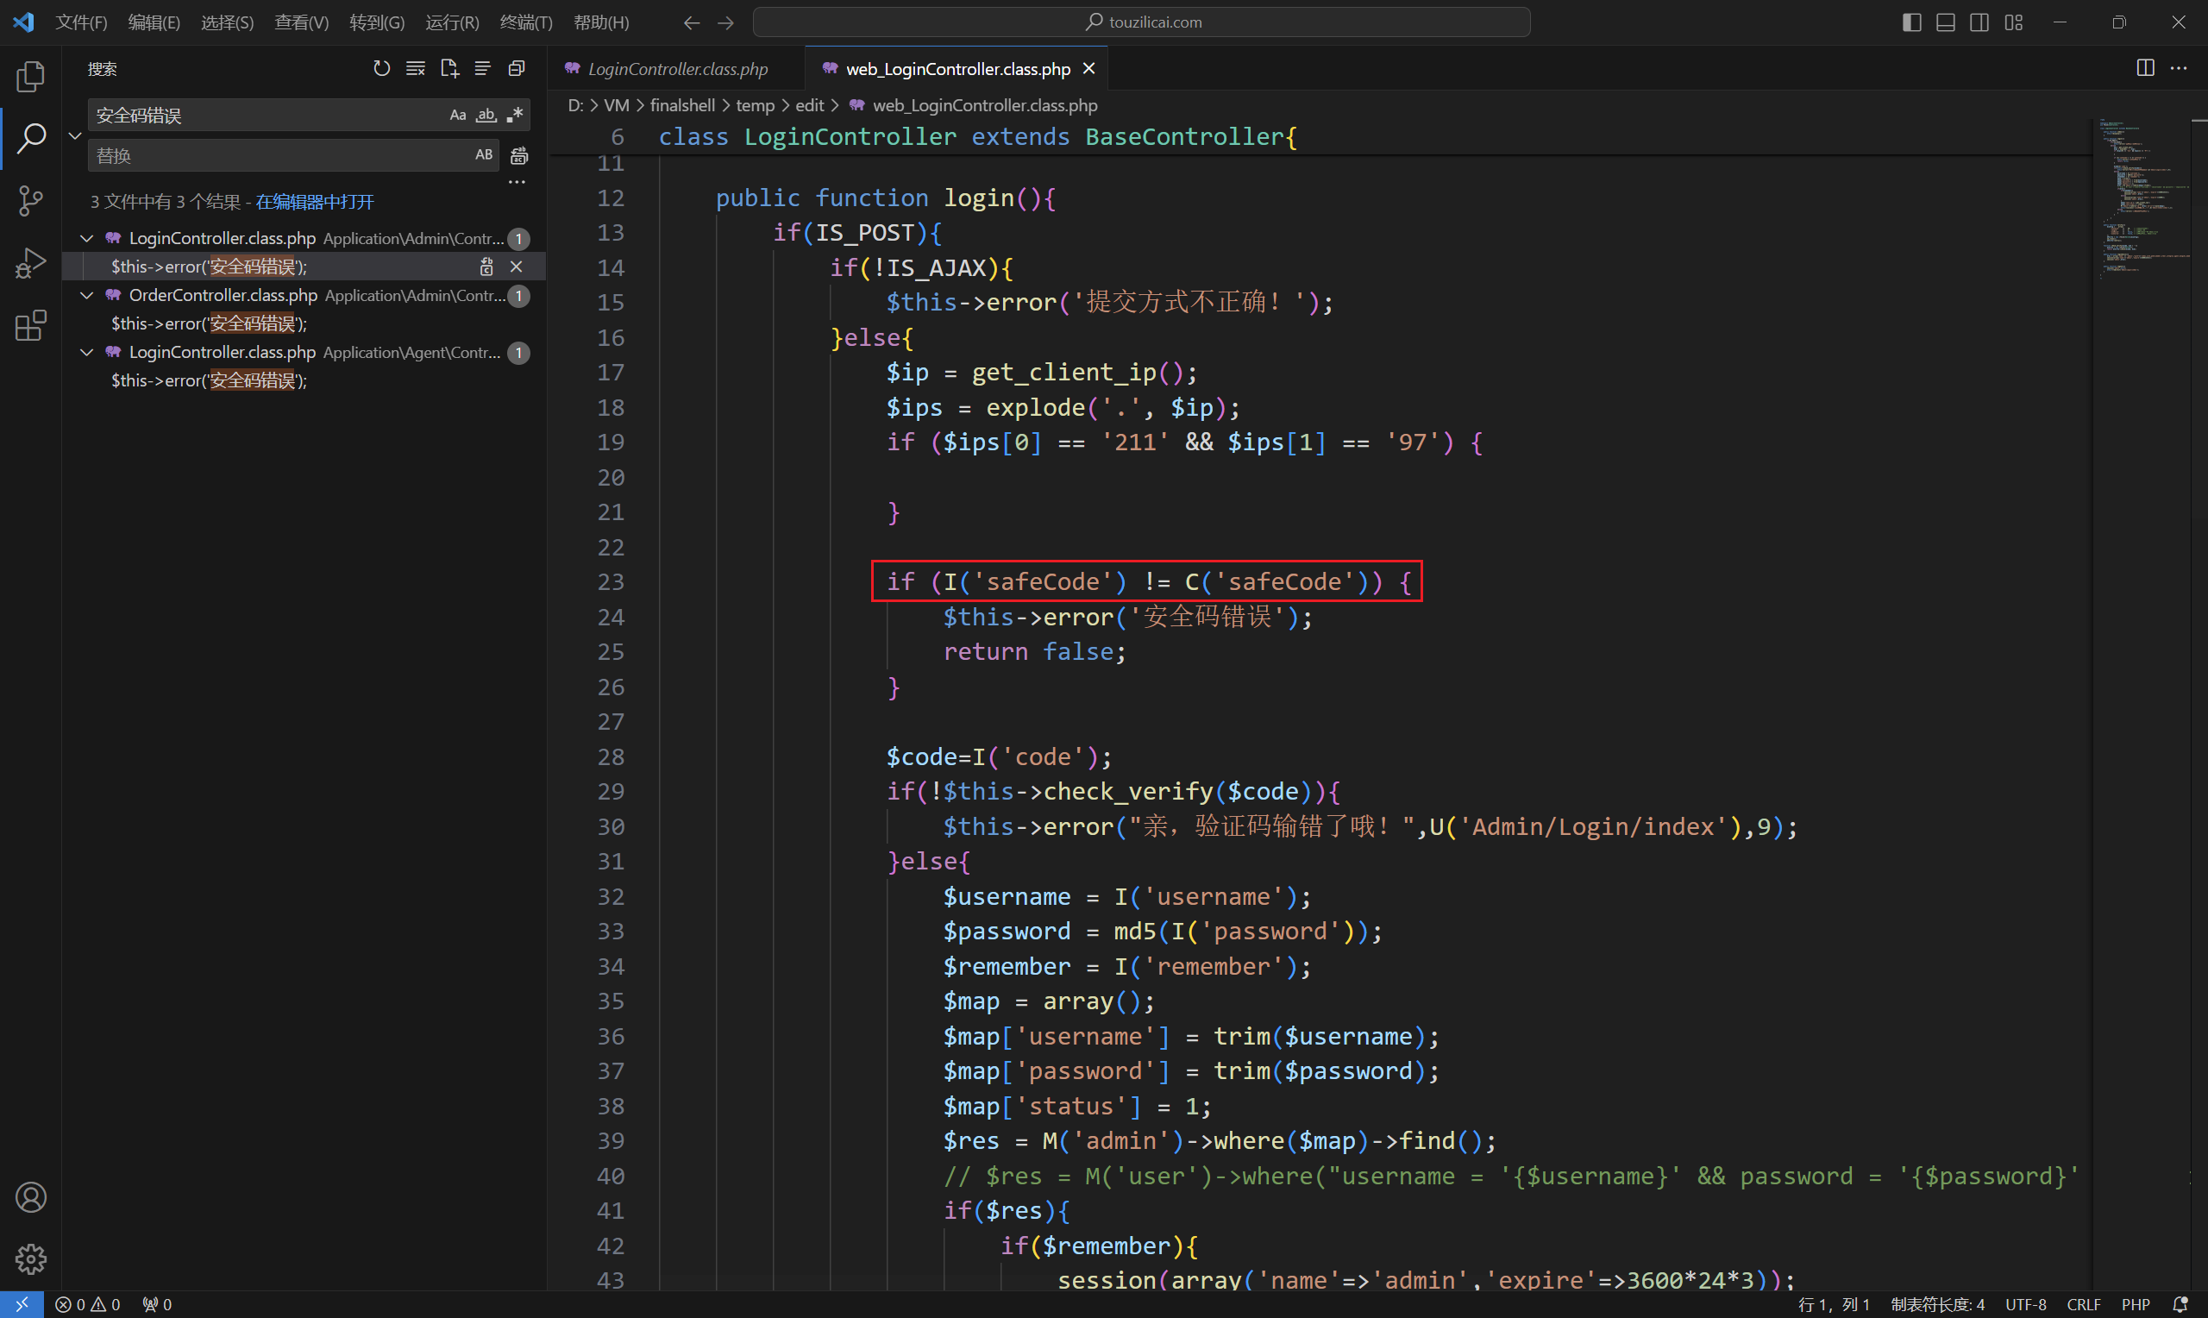This screenshot has width=2208, height=1318.
Task: Open notifications bell in status bar
Action: coord(2180,1304)
